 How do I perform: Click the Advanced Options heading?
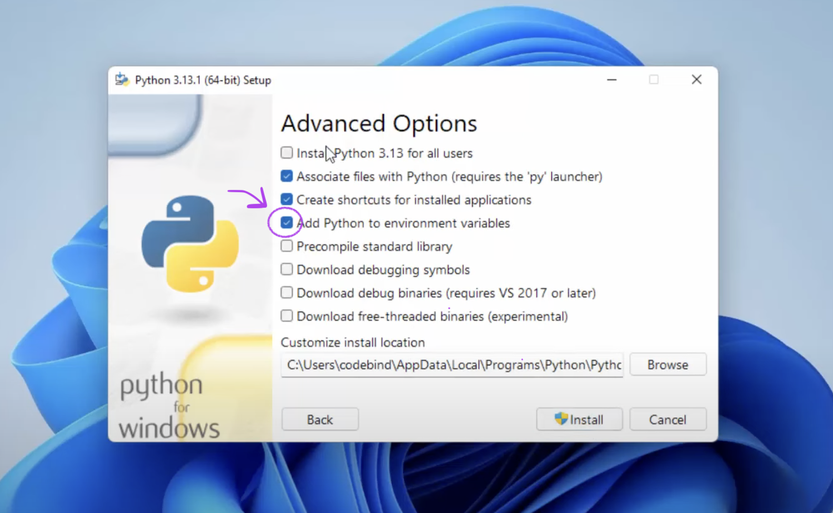pyautogui.click(x=379, y=123)
